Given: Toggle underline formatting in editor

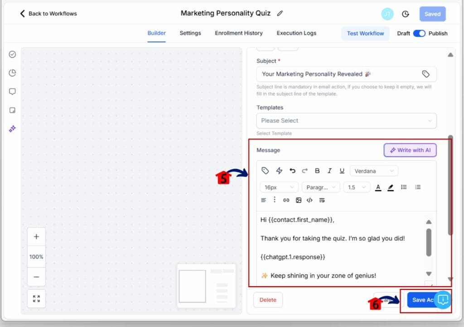Looking at the screenshot, I should [x=342, y=171].
